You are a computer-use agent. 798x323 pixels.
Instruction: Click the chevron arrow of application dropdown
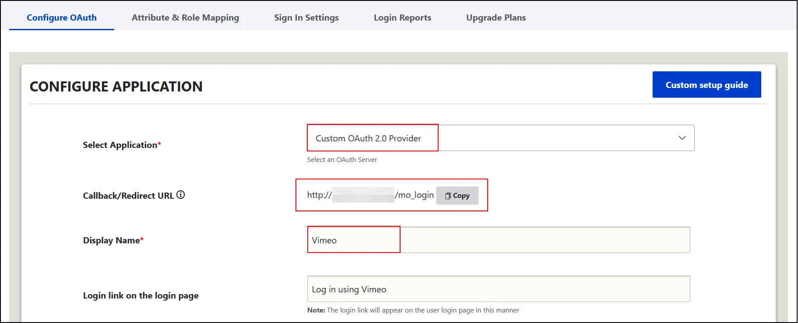pyautogui.click(x=682, y=138)
